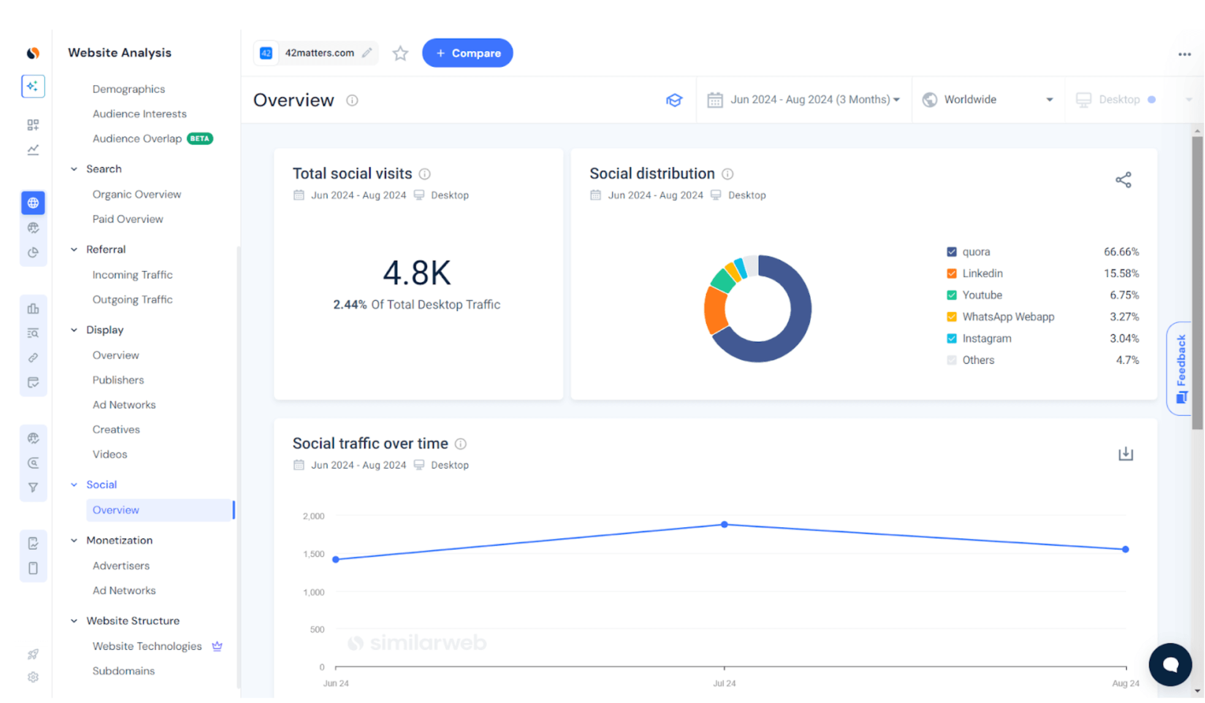Open the chat bubble in bottom right corner
The height and width of the screenshot is (703, 1205).
point(1169,664)
